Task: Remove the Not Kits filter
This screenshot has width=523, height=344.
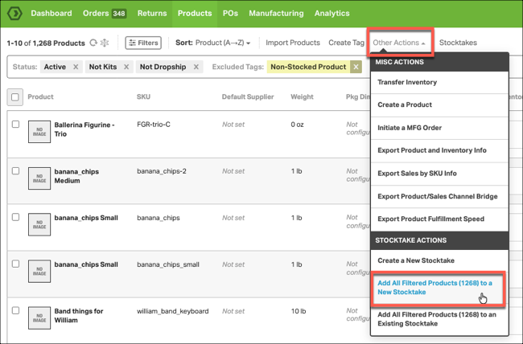Action: 126,67
